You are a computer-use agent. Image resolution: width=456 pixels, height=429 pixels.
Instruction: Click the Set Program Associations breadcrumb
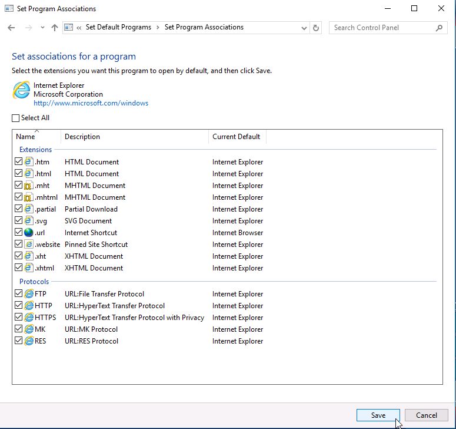coord(204,27)
